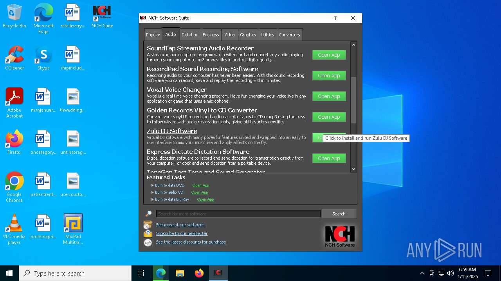Click the Windows taskbar search box

(75, 273)
